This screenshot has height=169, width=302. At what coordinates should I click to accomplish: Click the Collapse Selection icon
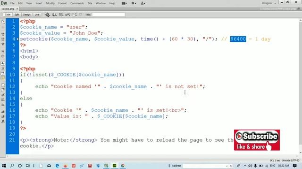3,39
